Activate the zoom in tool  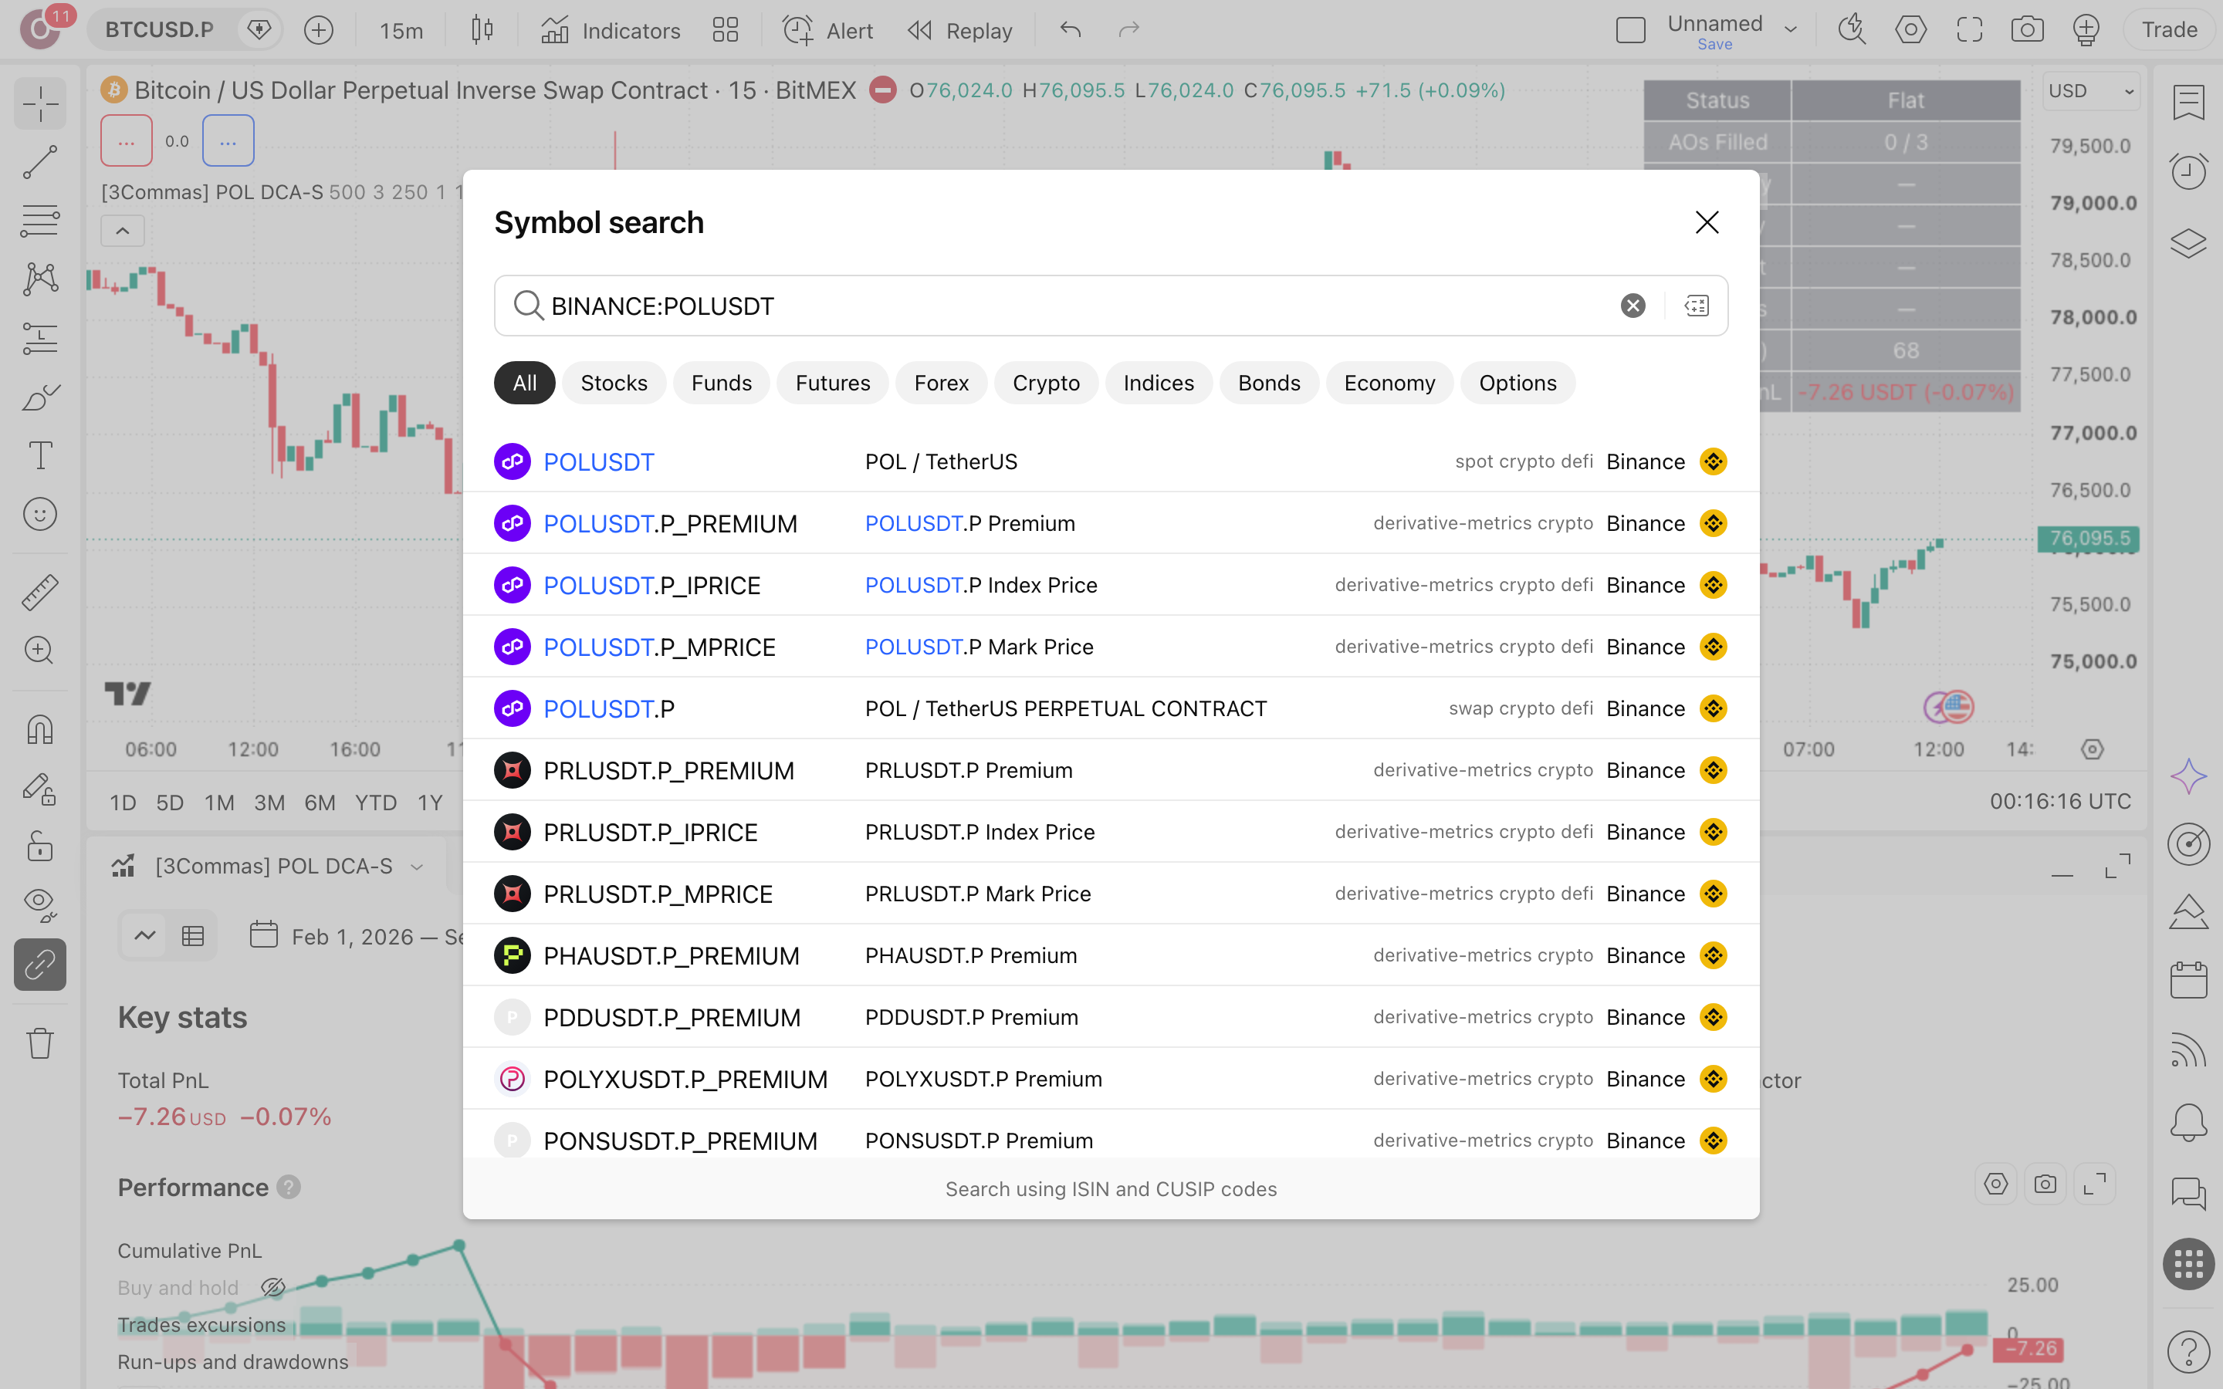tap(39, 651)
